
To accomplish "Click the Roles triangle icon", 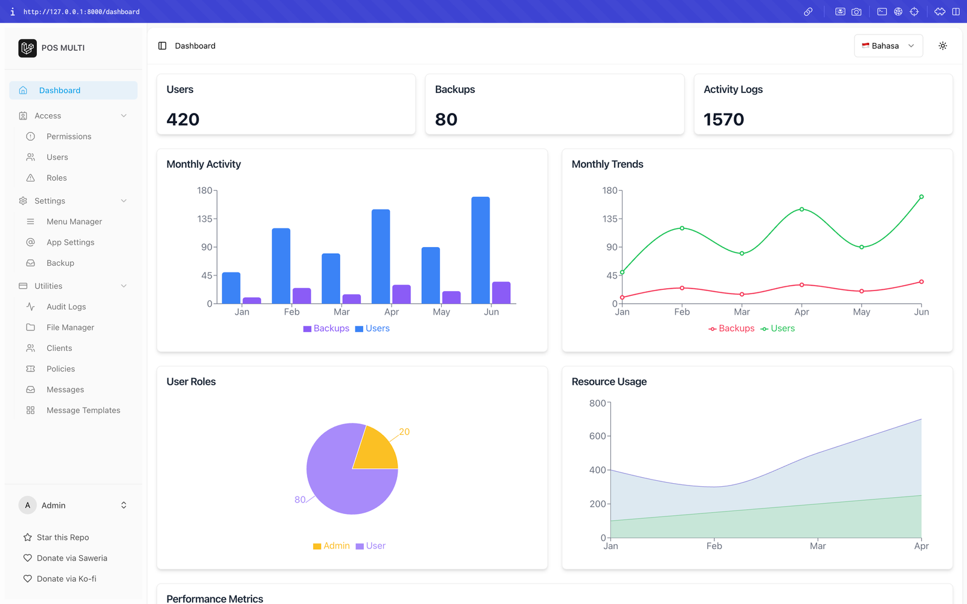I will point(31,178).
